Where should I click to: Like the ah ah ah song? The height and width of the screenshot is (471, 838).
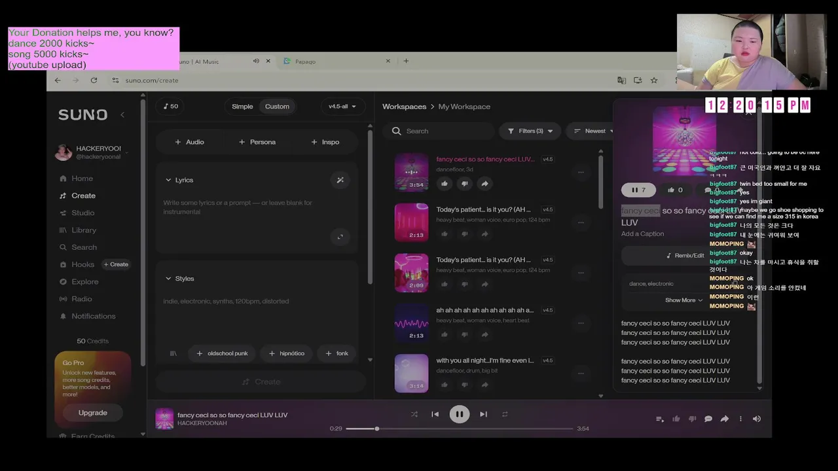445,334
